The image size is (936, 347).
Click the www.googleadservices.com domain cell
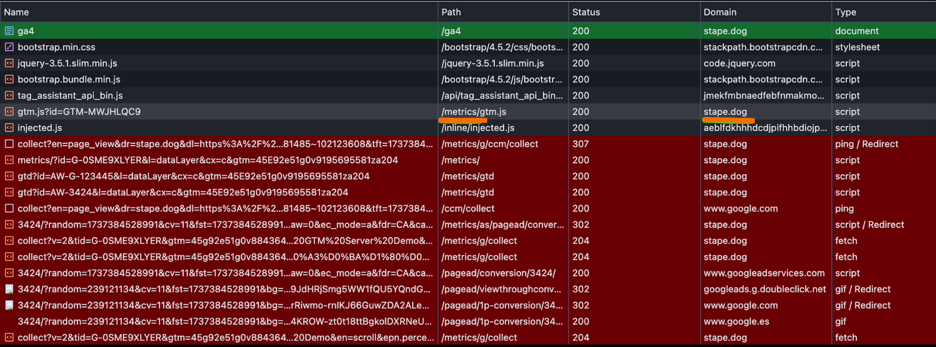764,273
